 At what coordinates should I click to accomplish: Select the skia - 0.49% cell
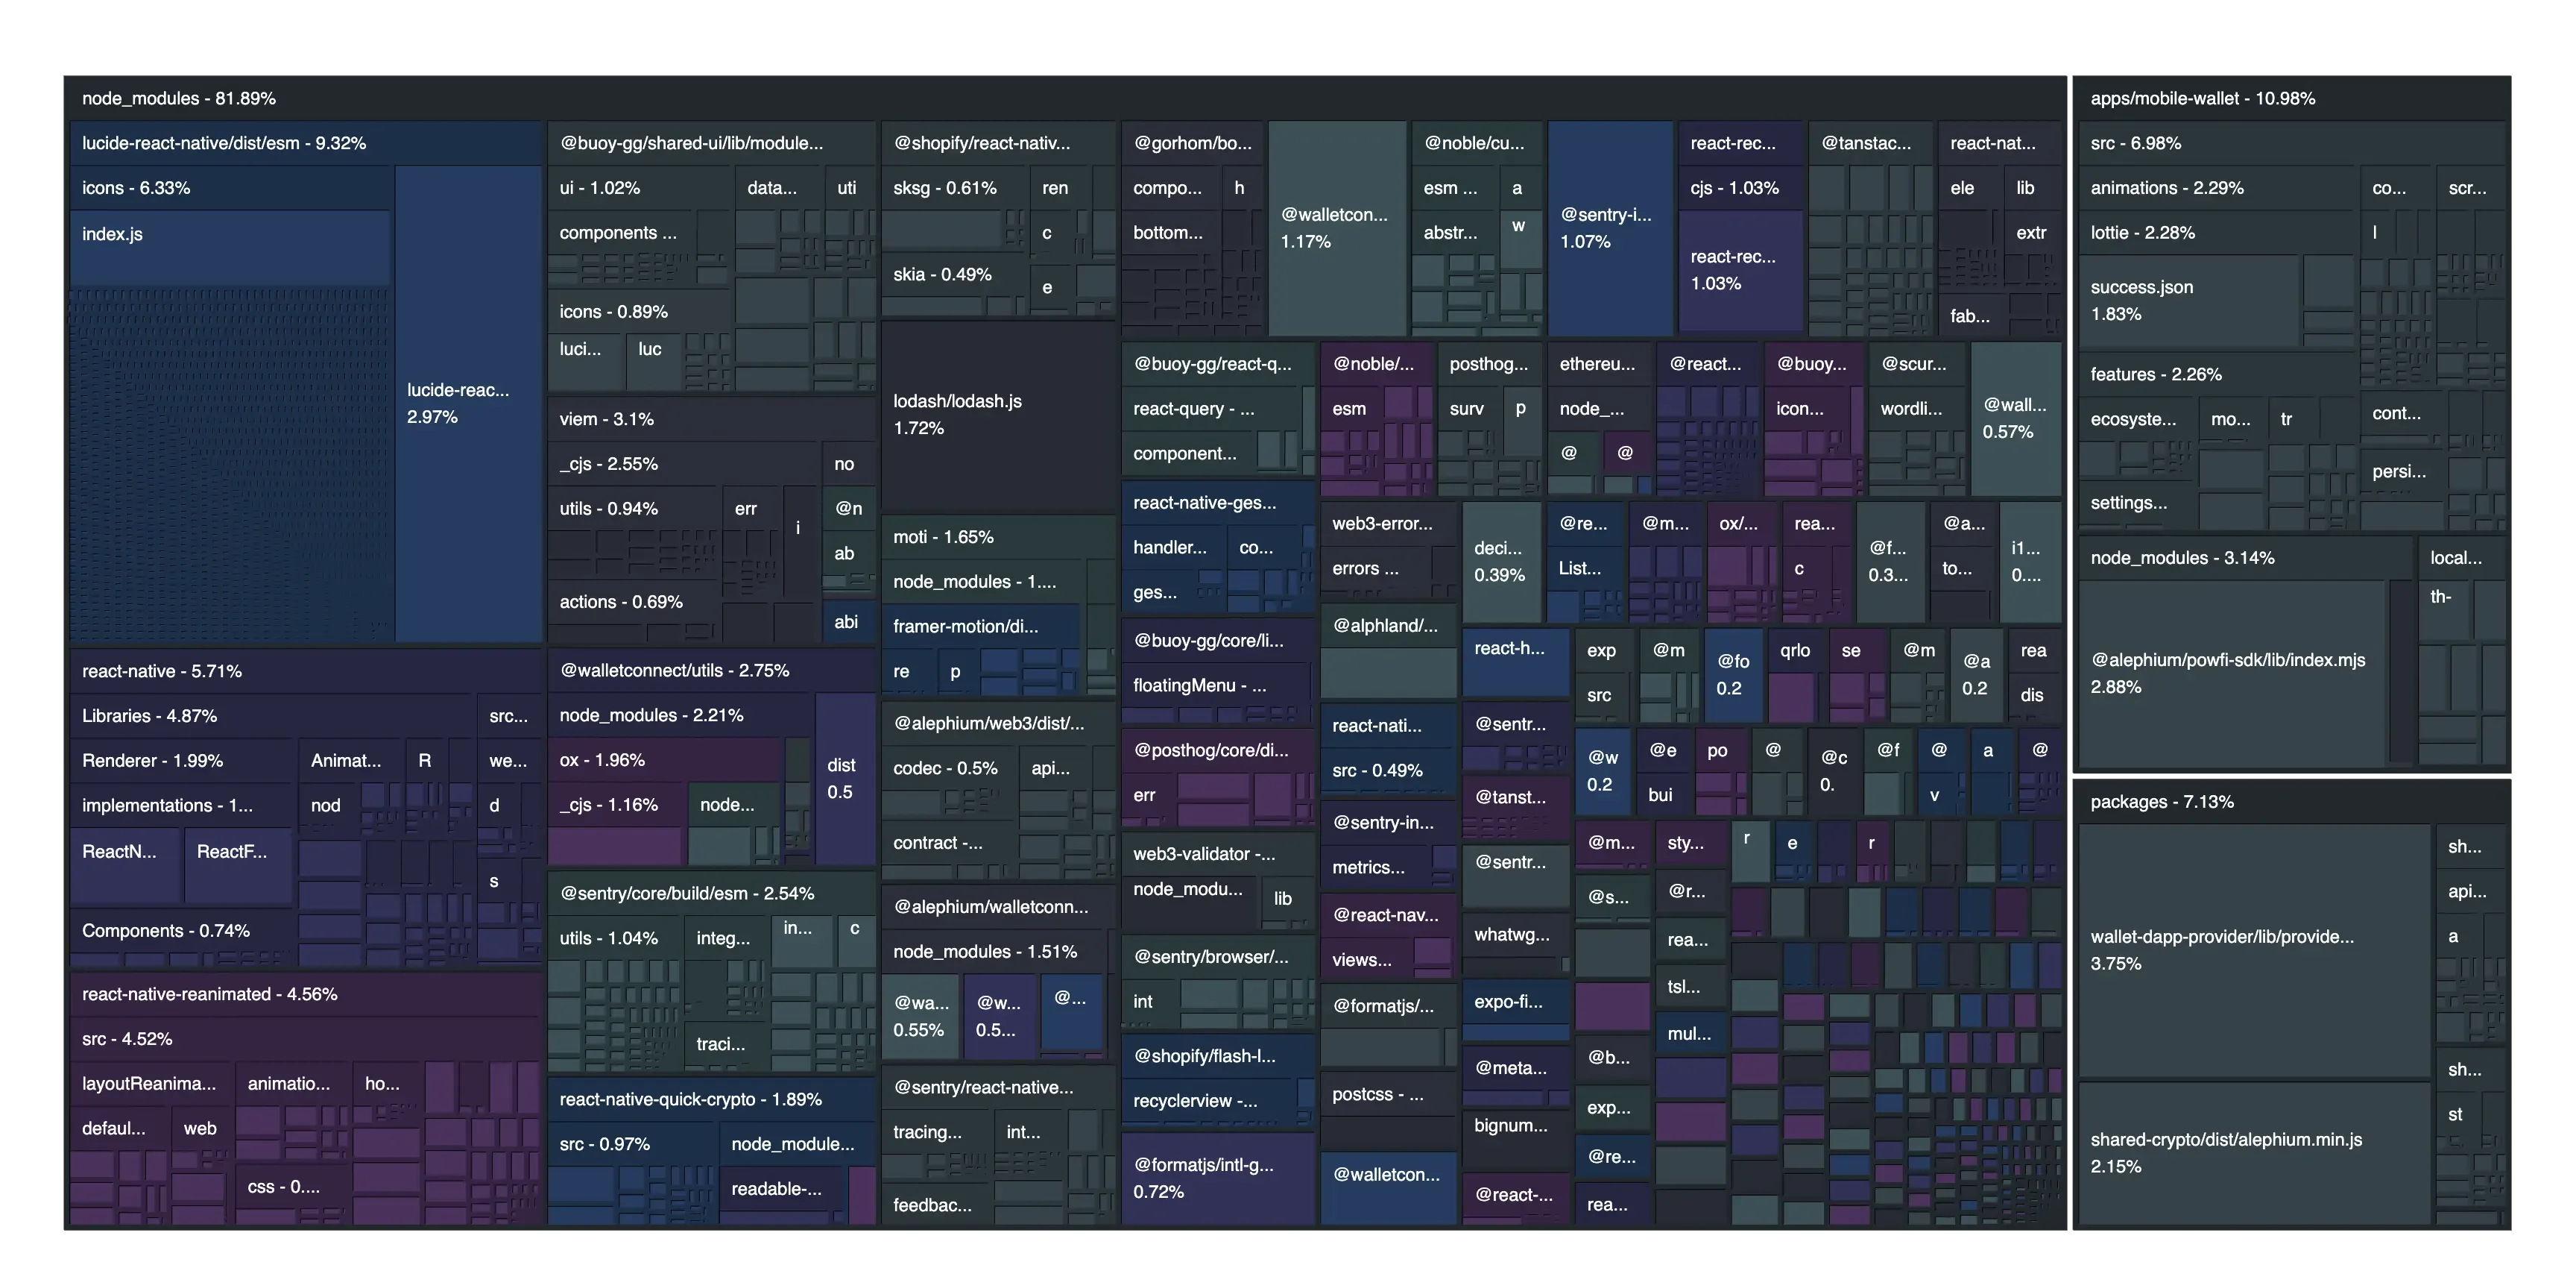[955, 274]
